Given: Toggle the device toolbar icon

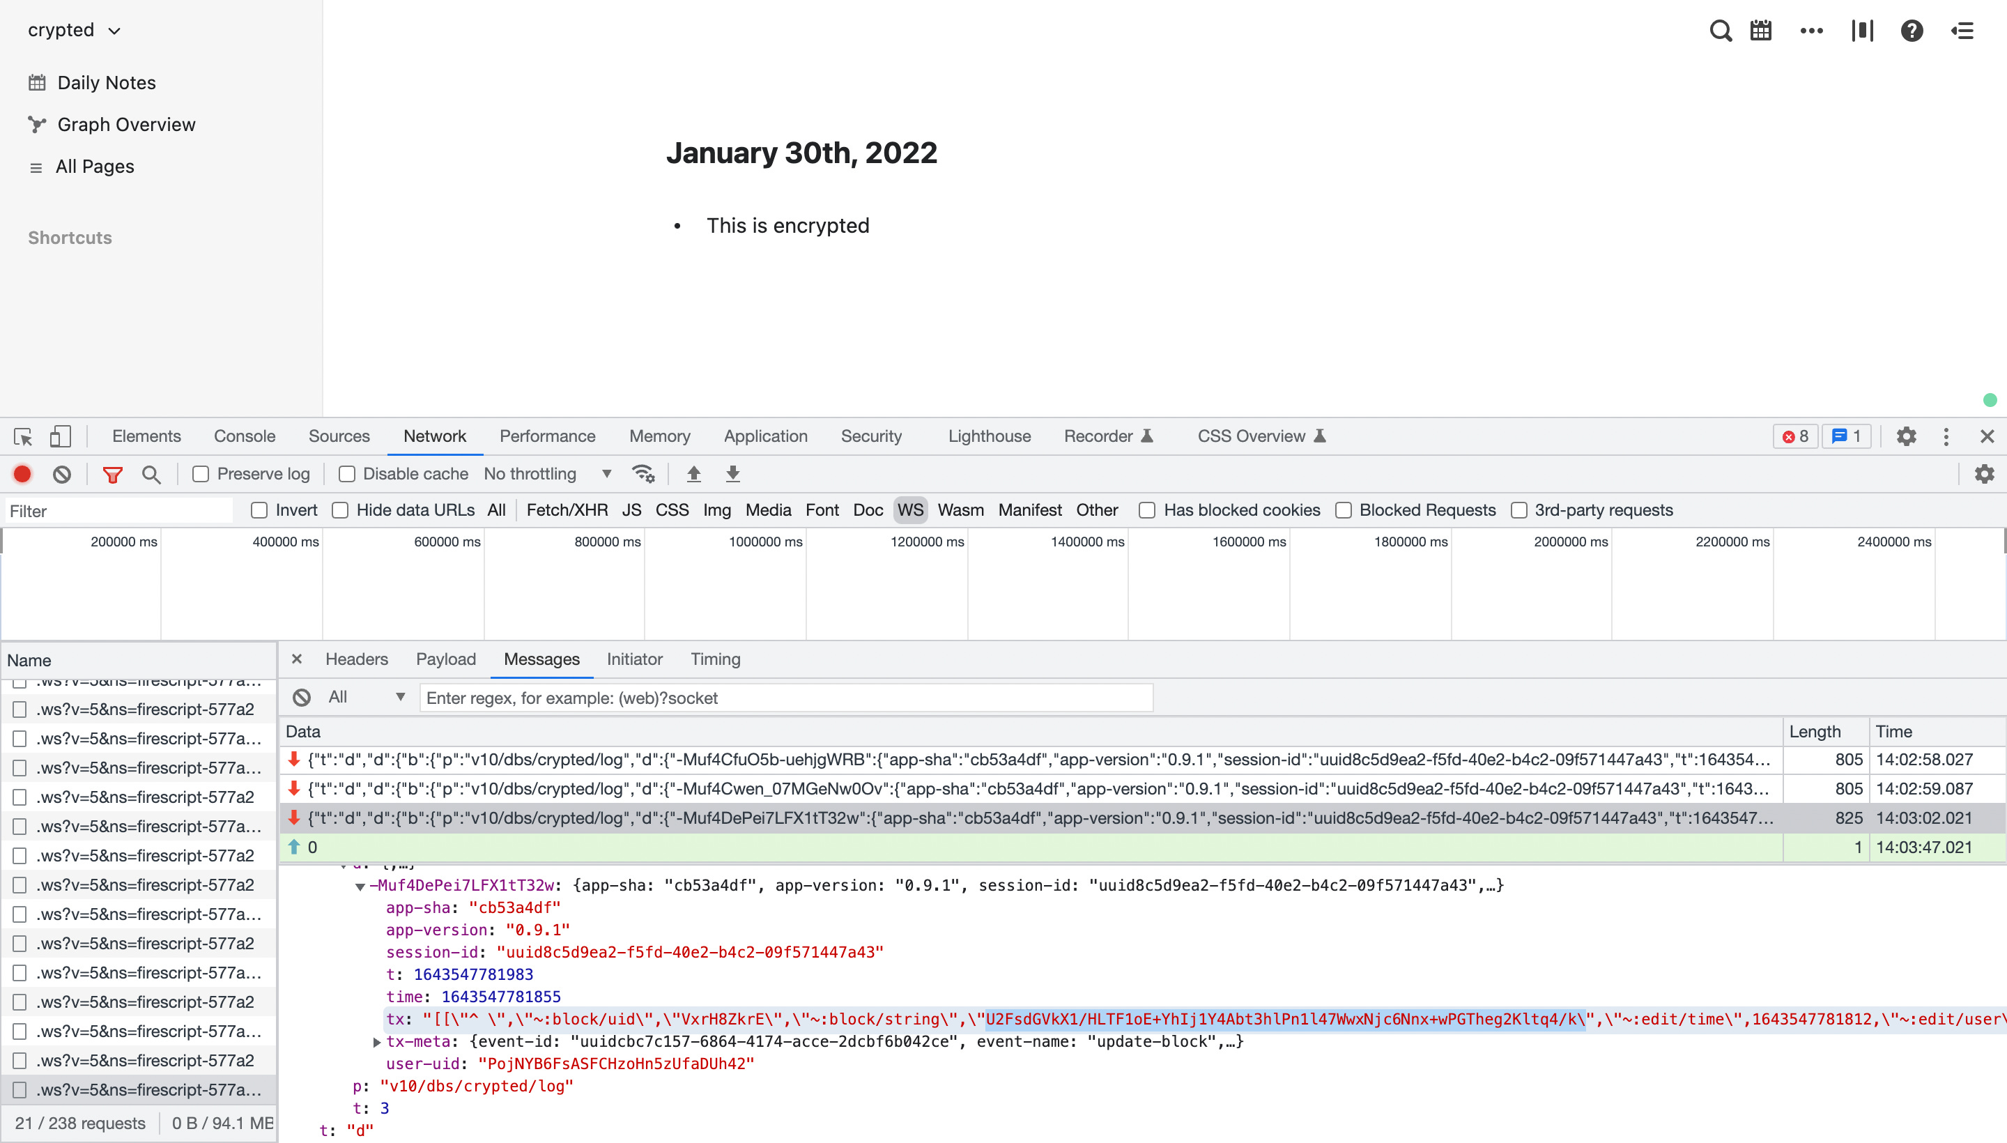Looking at the screenshot, I should (x=60, y=436).
